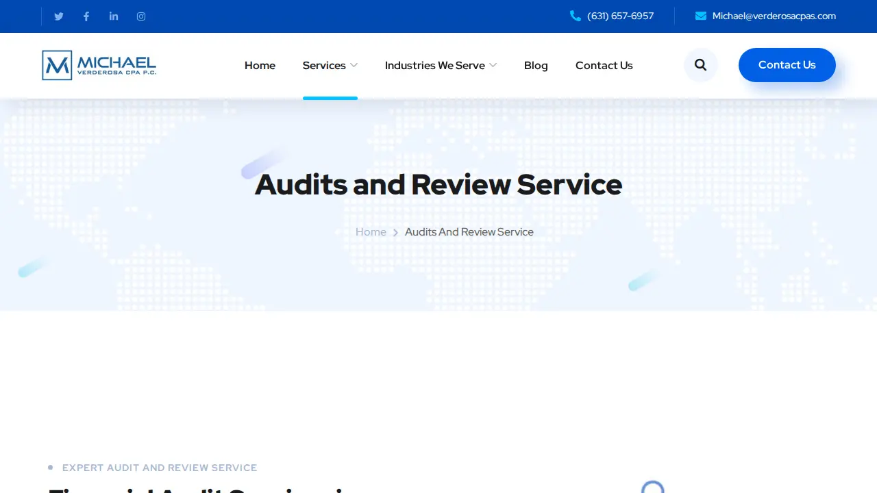The image size is (877, 493).
Task: Click breadcrumb text Audits And Review Service
Action: pos(469,232)
